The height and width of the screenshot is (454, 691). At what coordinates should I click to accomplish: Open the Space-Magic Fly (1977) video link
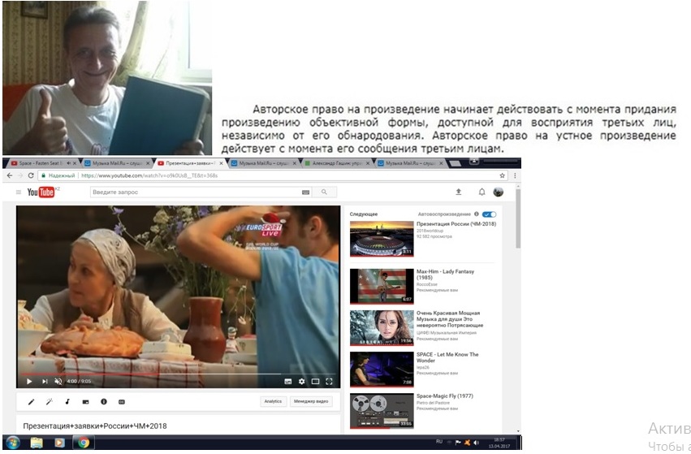pos(445,396)
